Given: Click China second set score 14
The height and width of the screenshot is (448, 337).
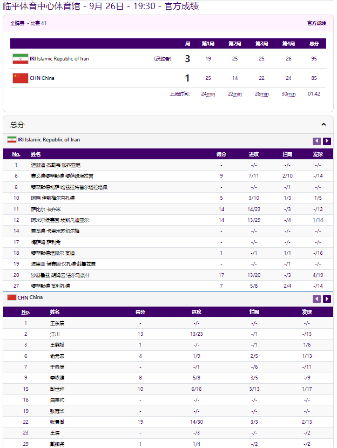Looking at the screenshot, I should tap(235, 78).
